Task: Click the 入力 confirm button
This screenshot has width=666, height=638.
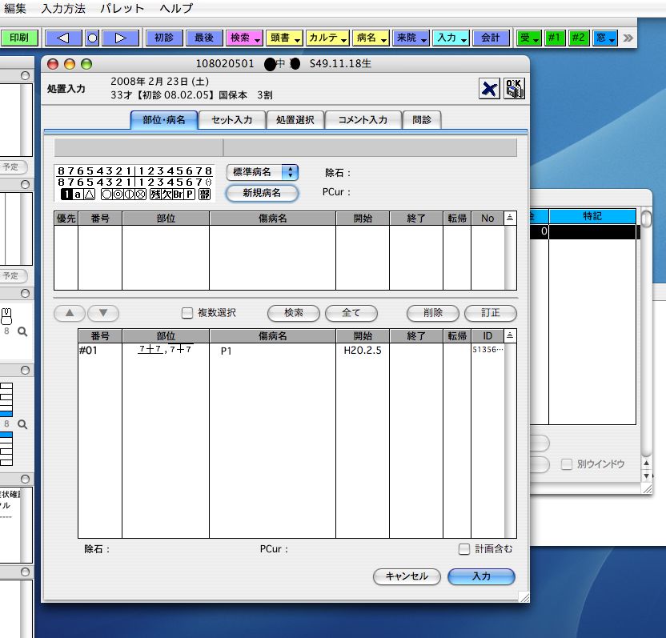Action: click(481, 576)
